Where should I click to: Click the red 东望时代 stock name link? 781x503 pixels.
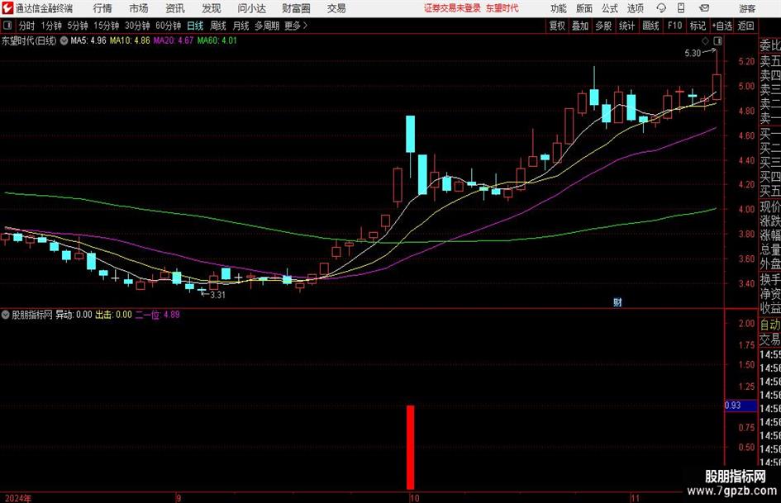tap(502, 8)
